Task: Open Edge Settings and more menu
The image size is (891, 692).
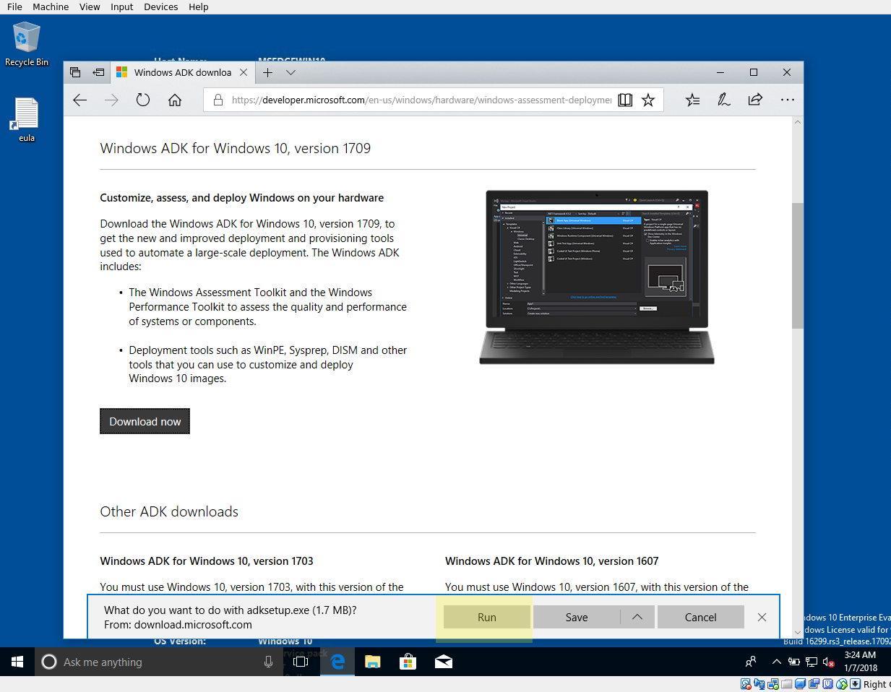Action: 787,100
